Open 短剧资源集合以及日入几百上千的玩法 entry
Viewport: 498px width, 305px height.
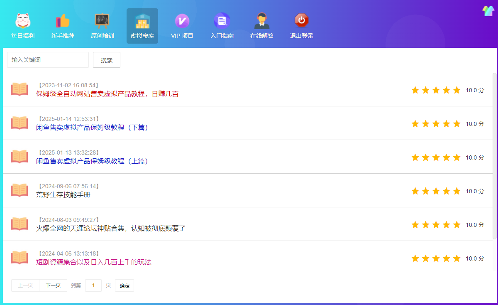(x=94, y=262)
